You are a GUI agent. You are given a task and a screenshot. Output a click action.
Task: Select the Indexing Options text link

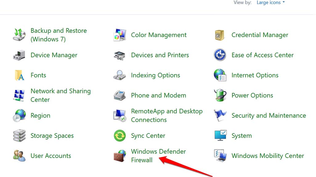pos(155,75)
